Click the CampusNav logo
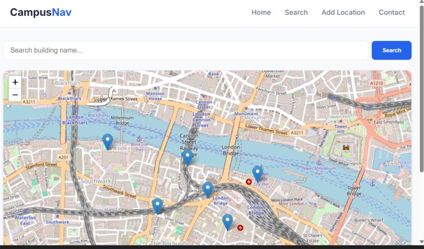 click(41, 12)
